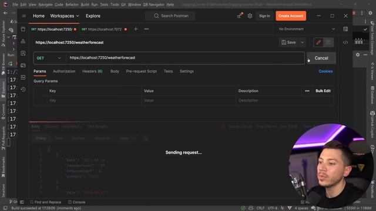Click the query param Value input
376x211 pixels.
pyautogui.click(x=189, y=100)
